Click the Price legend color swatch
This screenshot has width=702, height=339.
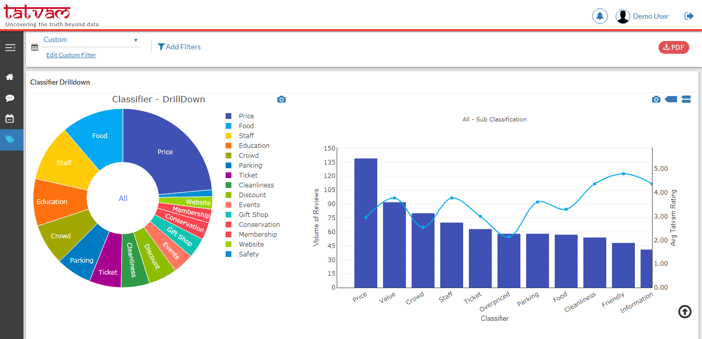[x=227, y=116]
